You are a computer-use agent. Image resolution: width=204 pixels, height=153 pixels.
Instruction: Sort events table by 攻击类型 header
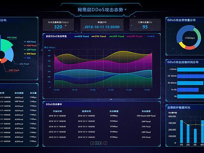tap(146, 111)
